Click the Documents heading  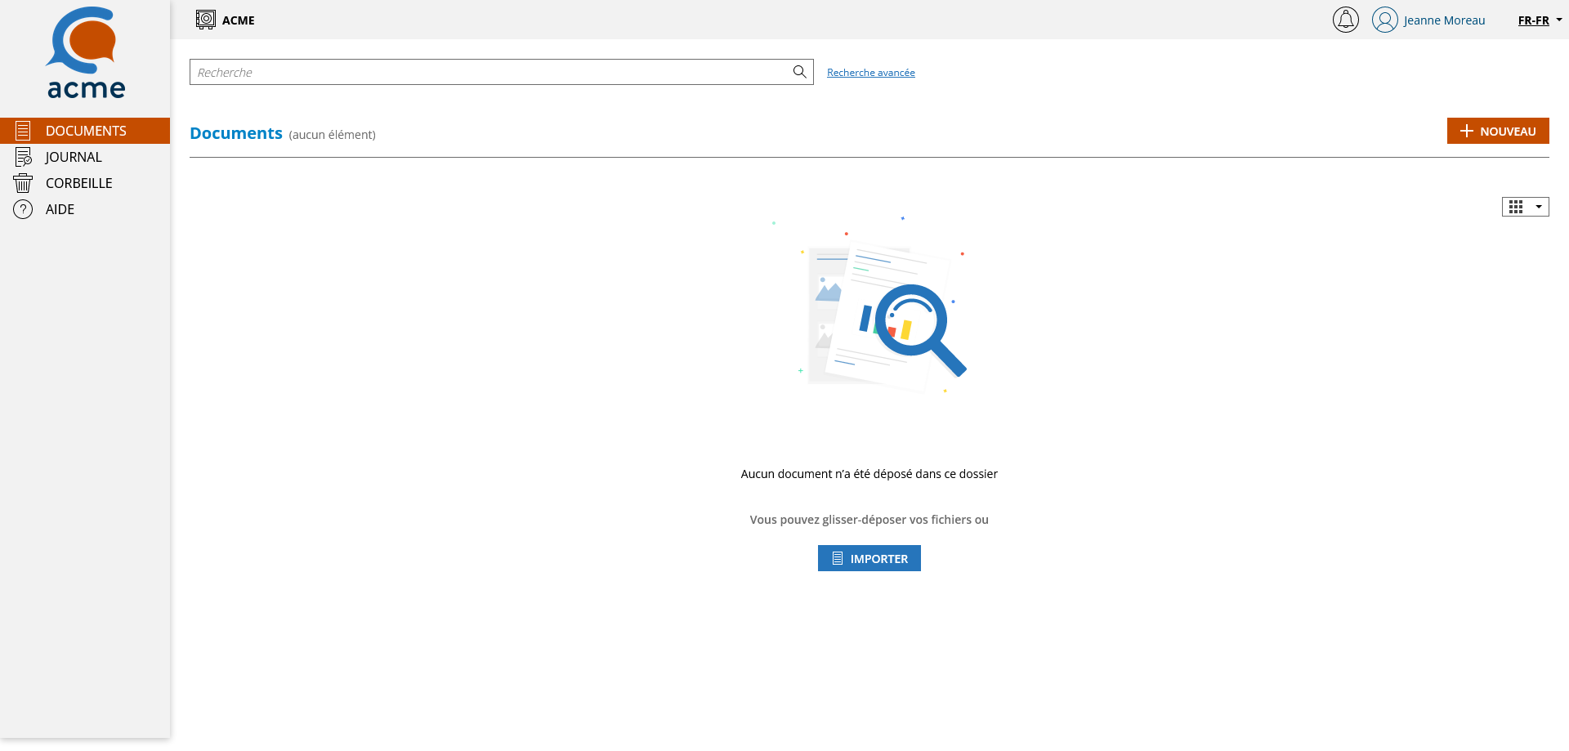[x=236, y=133]
